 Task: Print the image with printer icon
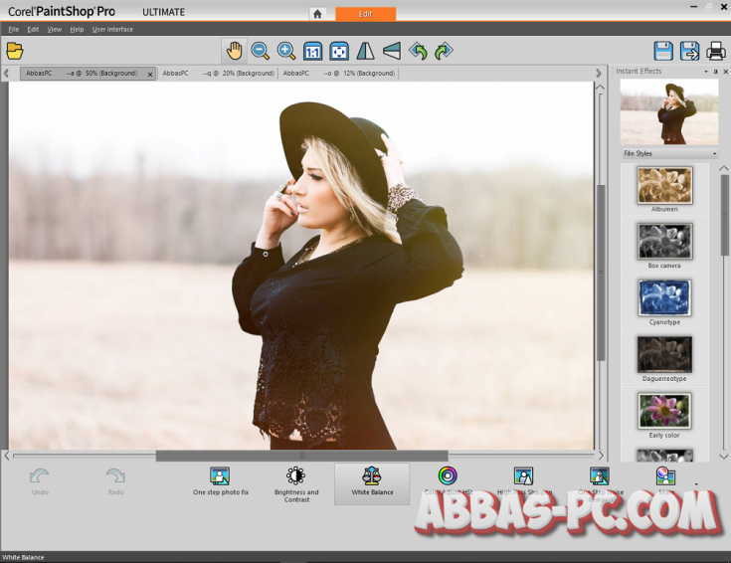716,51
